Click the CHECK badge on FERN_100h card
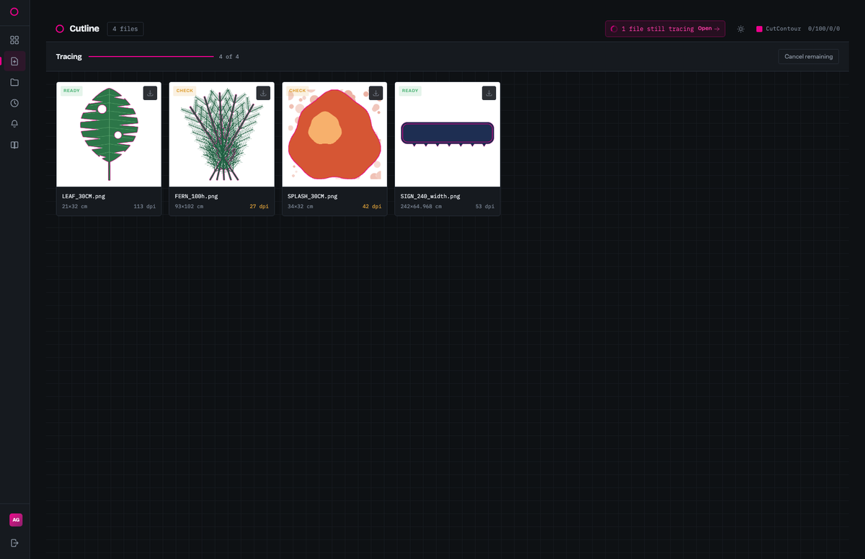The width and height of the screenshot is (865, 559). coord(185,91)
